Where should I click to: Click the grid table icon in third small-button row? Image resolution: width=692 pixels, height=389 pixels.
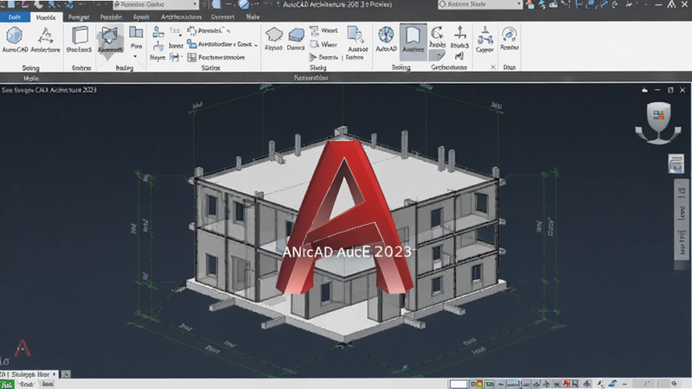[191, 57]
